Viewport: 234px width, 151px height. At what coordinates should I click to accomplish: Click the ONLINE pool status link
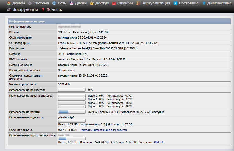pos(159,142)
